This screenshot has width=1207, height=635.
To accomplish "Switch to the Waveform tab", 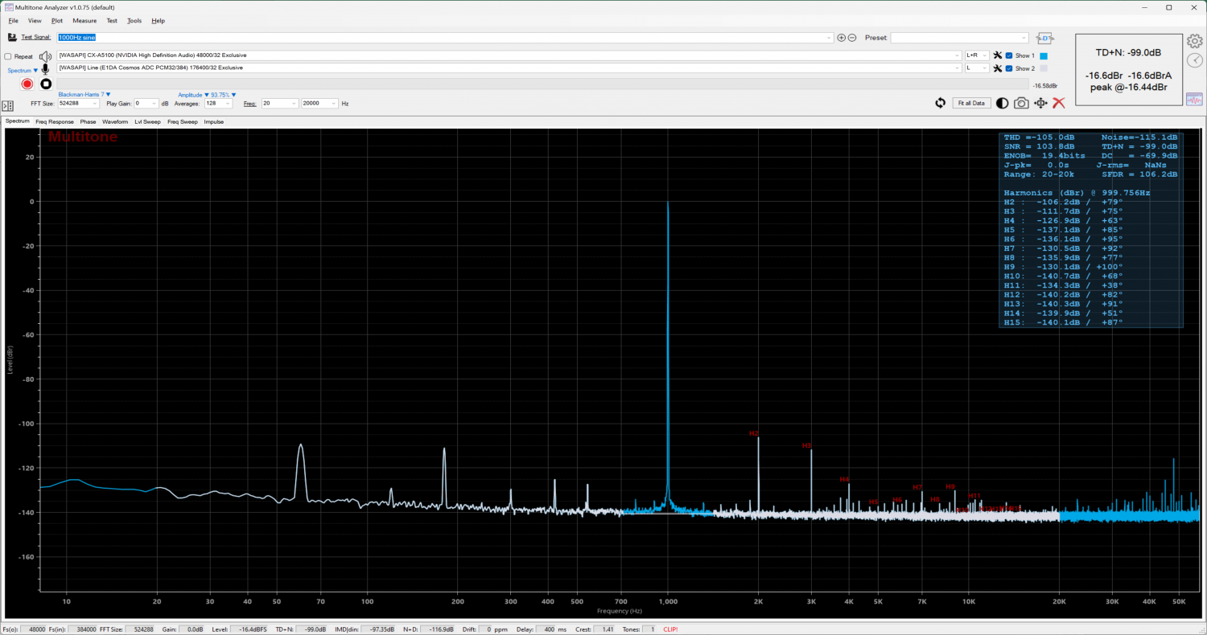I will click(x=115, y=122).
